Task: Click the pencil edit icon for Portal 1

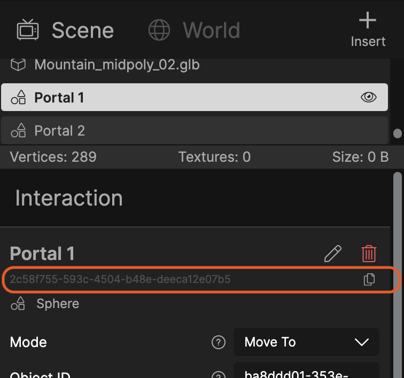Action: [332, 254]
